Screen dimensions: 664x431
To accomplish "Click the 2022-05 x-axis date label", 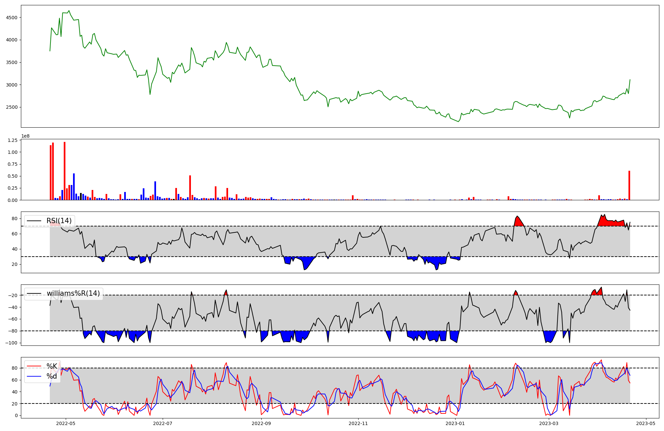I will point(66,423).
